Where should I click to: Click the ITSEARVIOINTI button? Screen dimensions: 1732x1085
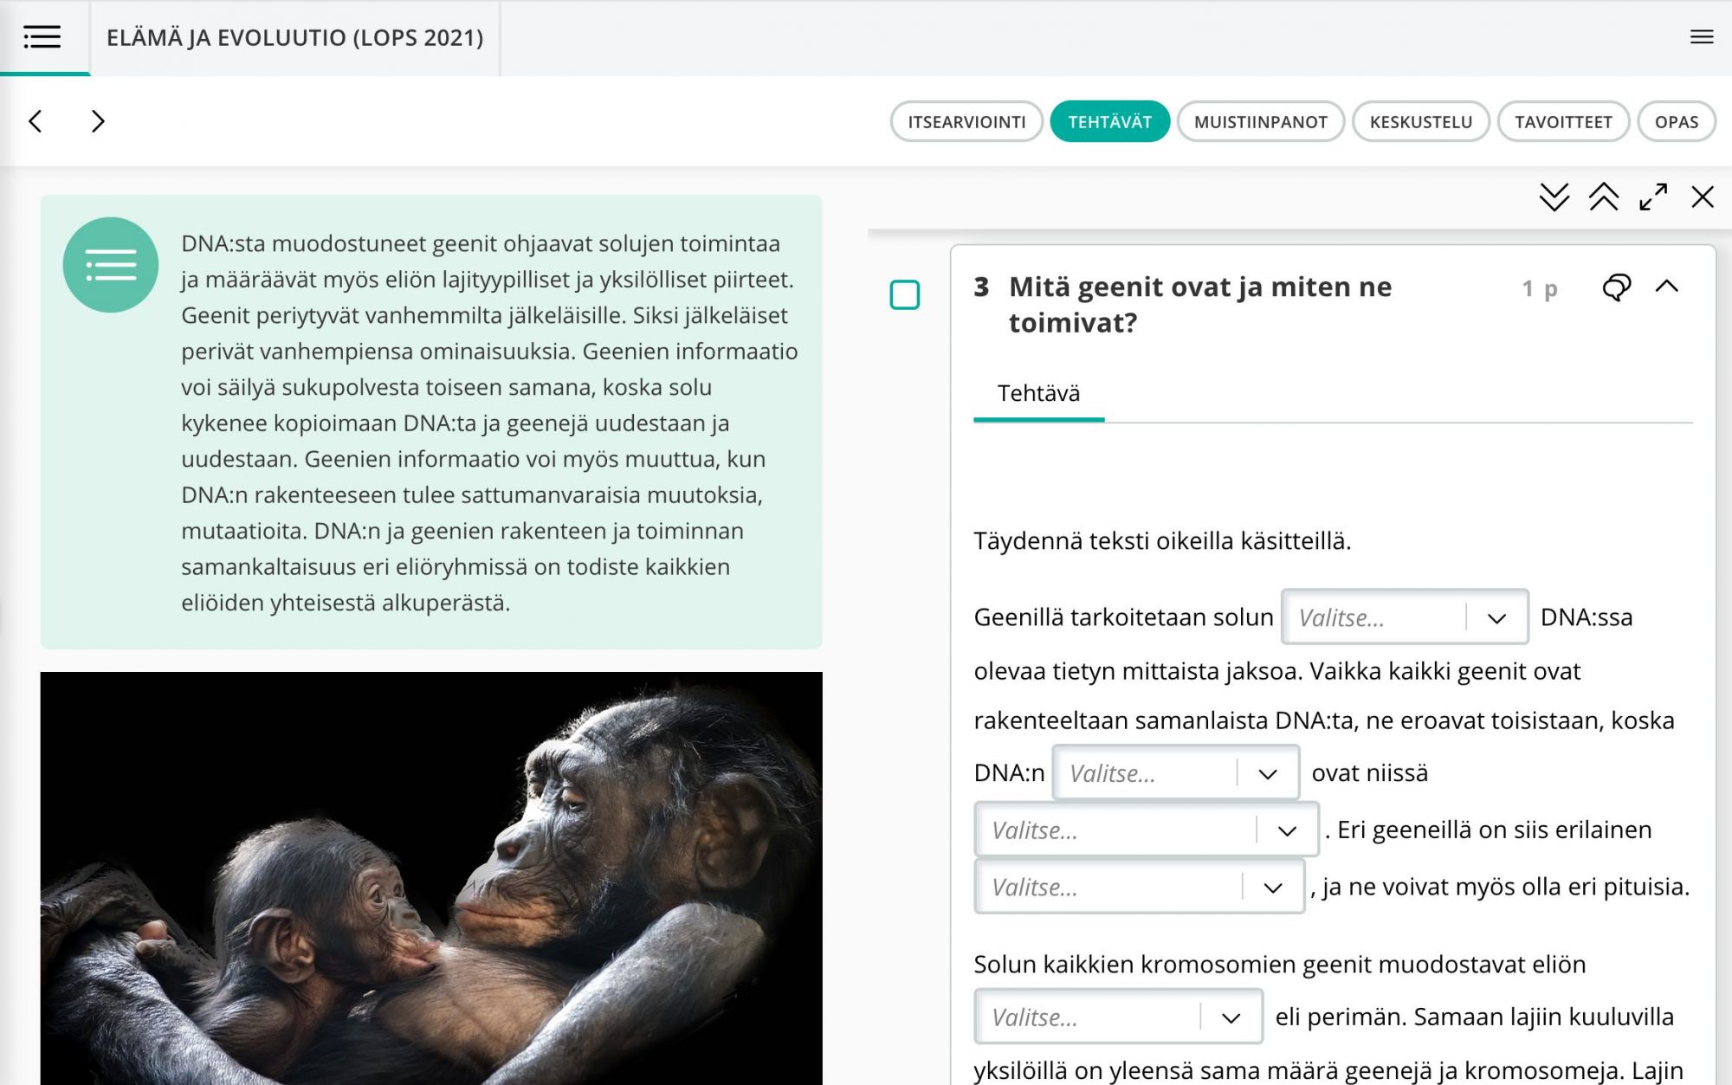pos(966,122)
